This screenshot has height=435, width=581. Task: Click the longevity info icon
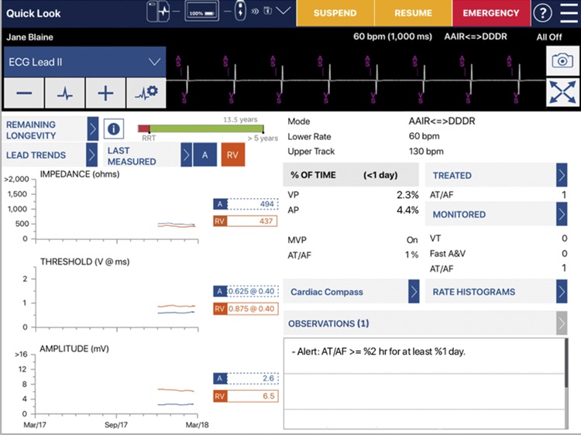[x=113, y=128]
